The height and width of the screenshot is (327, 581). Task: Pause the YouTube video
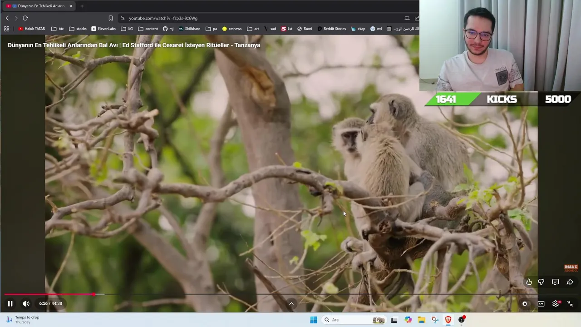pos(10,303)
